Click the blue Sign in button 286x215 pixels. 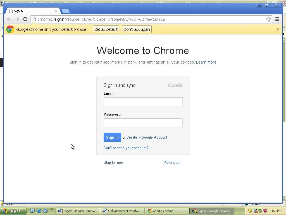[x=112, y=137]
